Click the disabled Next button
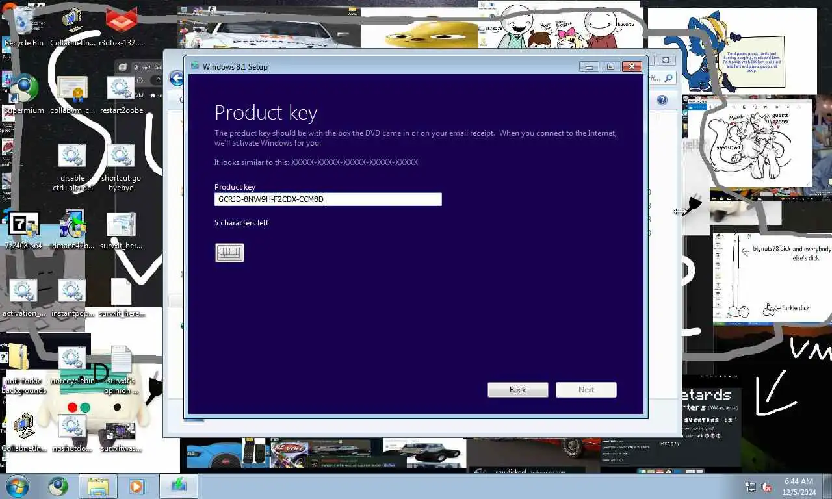The image size is (832, 499). (x=586, y=390)
